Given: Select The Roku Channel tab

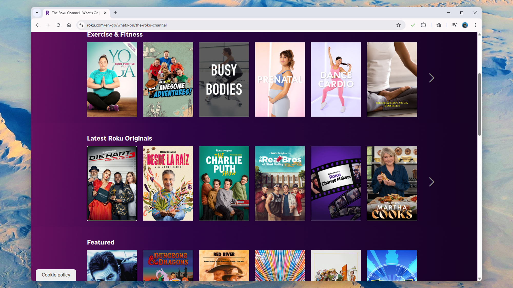Looking at the screenshot, I should (x=75, y=13).
